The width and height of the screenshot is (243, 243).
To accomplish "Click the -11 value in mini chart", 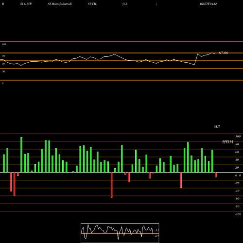I will tap(156, 230).
